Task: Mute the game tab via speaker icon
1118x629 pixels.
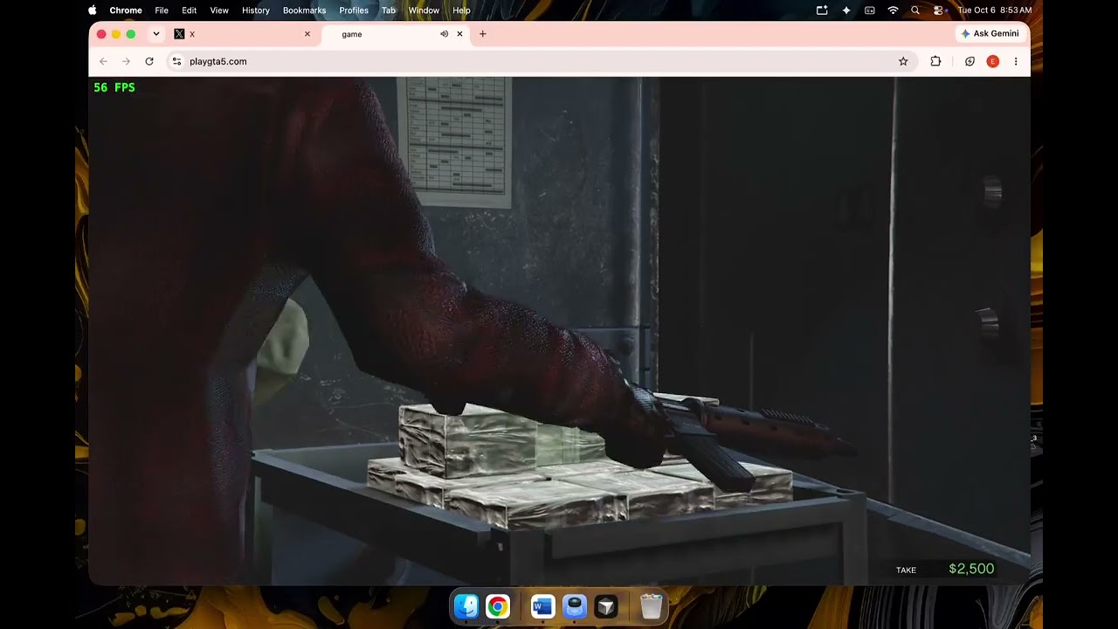Action: 444,34
